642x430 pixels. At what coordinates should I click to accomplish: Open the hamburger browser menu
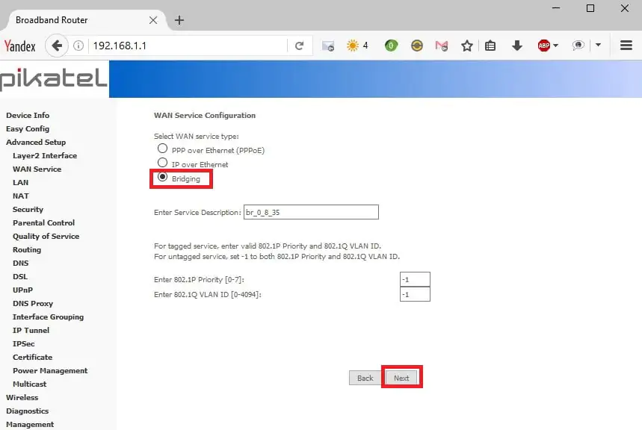tap(626, 46)
